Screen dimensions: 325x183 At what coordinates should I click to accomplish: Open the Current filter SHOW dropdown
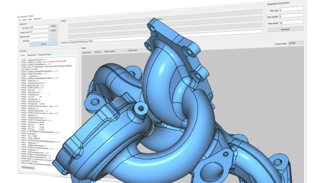click(296, 43)
